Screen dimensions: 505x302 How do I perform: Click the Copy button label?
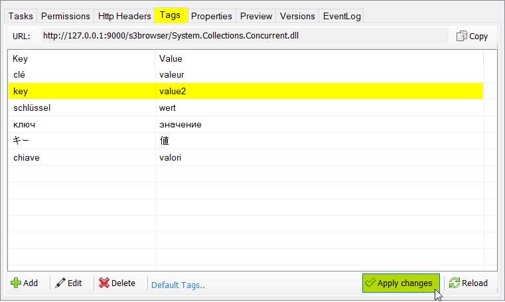478,37
